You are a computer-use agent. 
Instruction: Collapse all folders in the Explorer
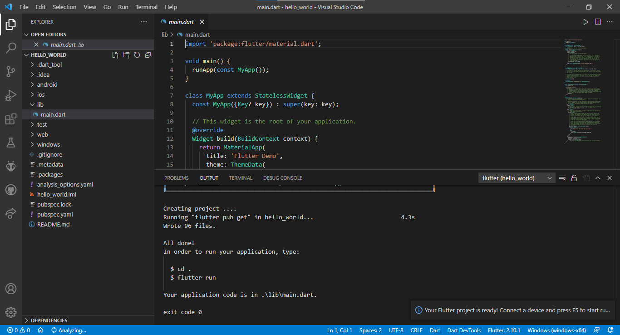click(x=148, y=54)
